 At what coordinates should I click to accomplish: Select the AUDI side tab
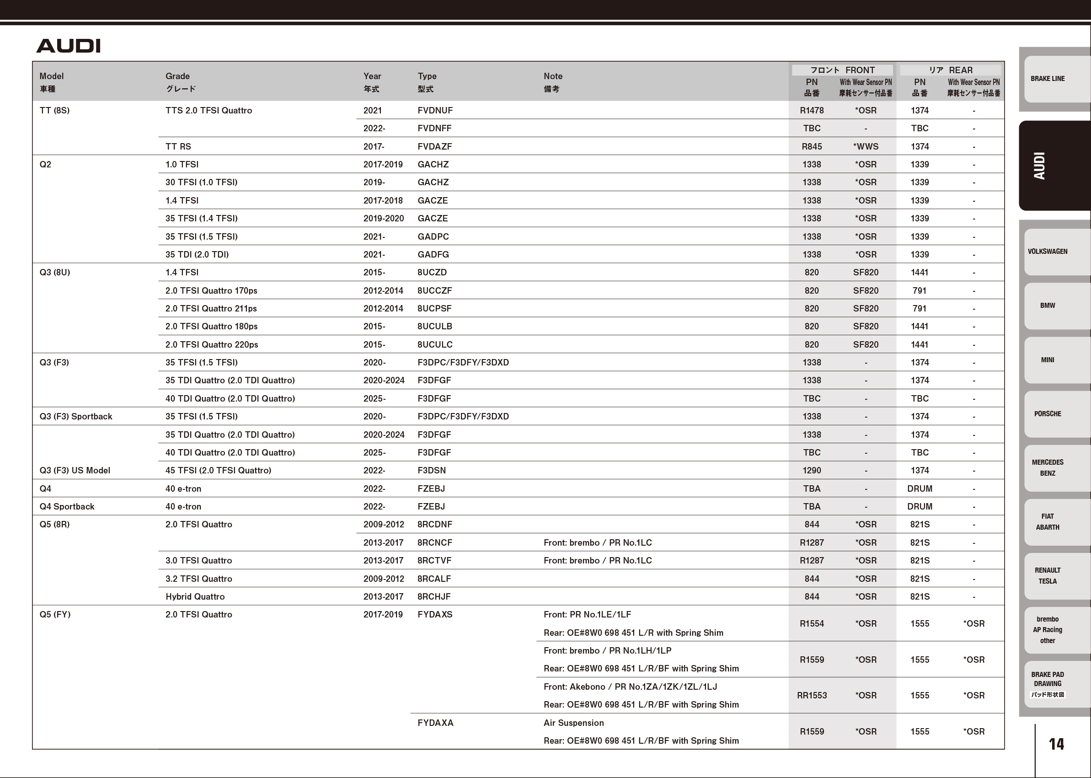pos(1054,166)
